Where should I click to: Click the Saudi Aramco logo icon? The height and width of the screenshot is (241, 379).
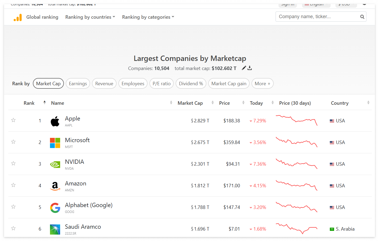point(55,229)
